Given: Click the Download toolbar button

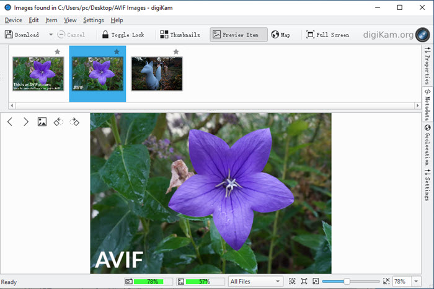Looking at the screenshot, I should click(x=22, y=35).
